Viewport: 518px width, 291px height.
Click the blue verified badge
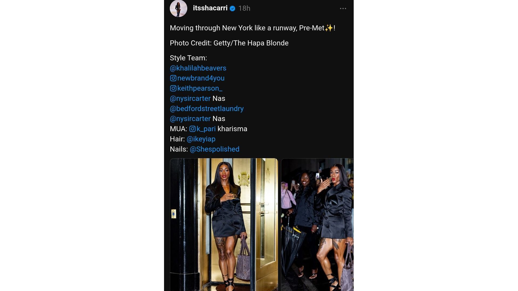click(x=233, y=9)
